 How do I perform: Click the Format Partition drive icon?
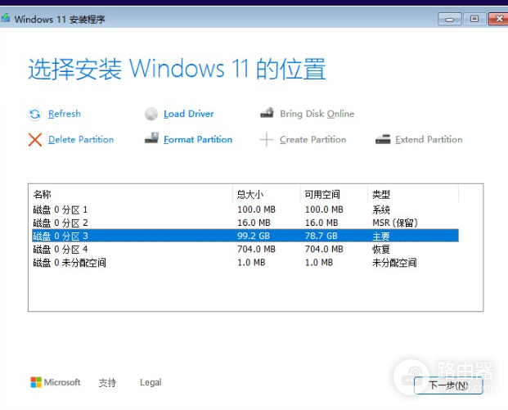(x=151, y=138)
